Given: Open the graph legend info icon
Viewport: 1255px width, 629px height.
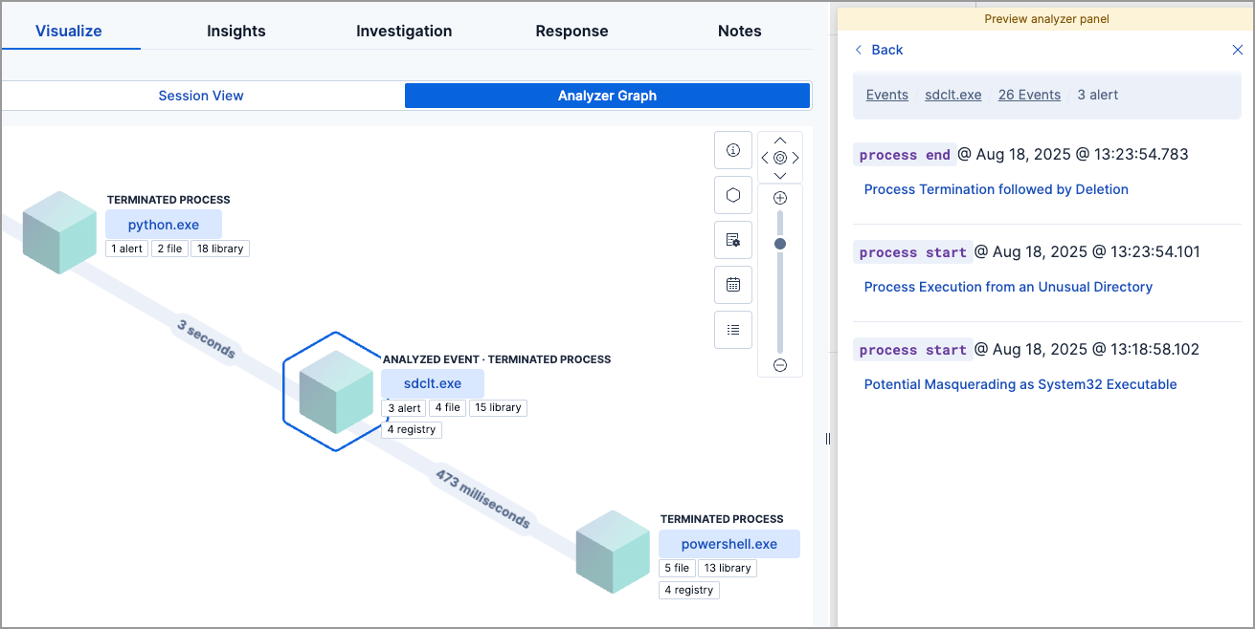Looking at the screenshot, I should coord(733,150).
